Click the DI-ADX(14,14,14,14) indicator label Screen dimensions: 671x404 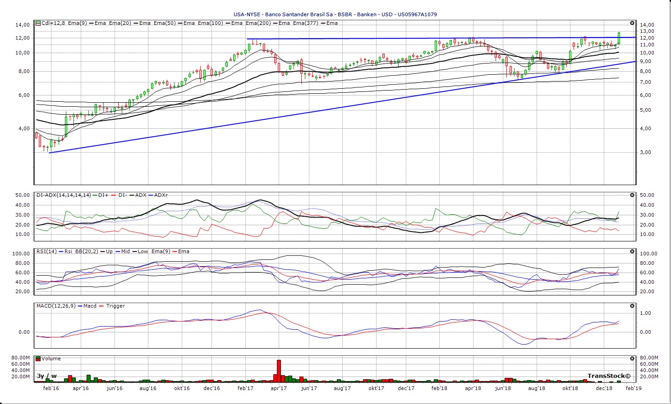pyautogui.click(x=64, y=195)
